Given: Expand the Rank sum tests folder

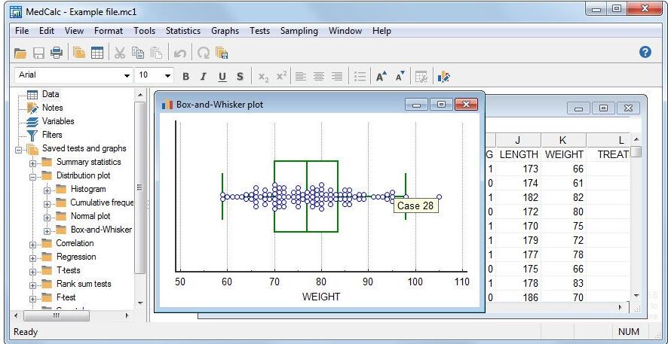Looking at the screenshot, I should pyautogui.click(x=32, y=285).
